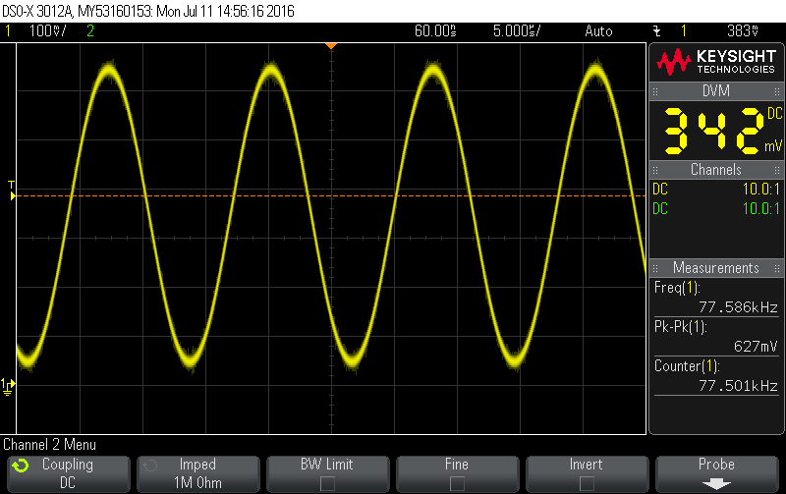Click the channel 1 100mV/ scale indicator
Viewport: 786px width, 494px height.
tap(47, 31)
